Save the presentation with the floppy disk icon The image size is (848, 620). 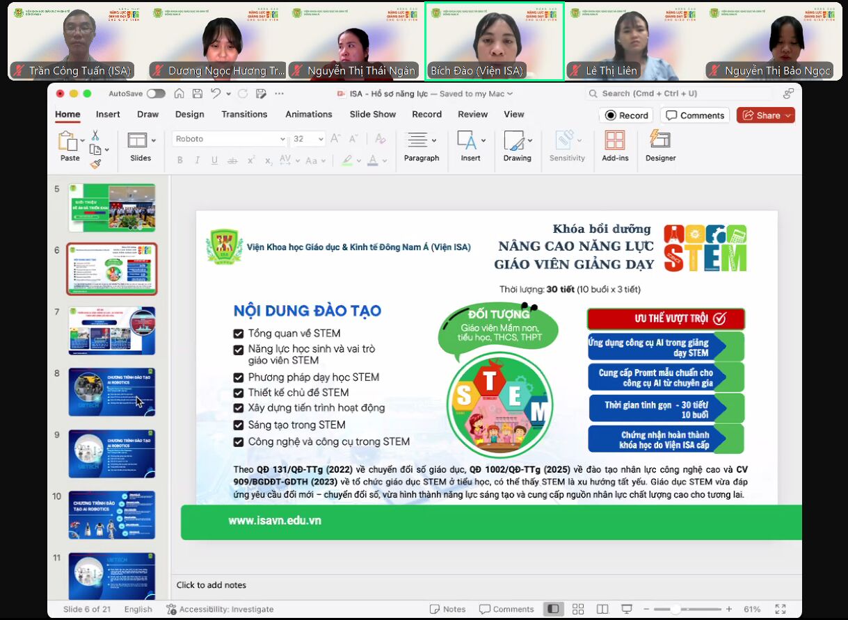pyautogui.click(x=198, y=94)
